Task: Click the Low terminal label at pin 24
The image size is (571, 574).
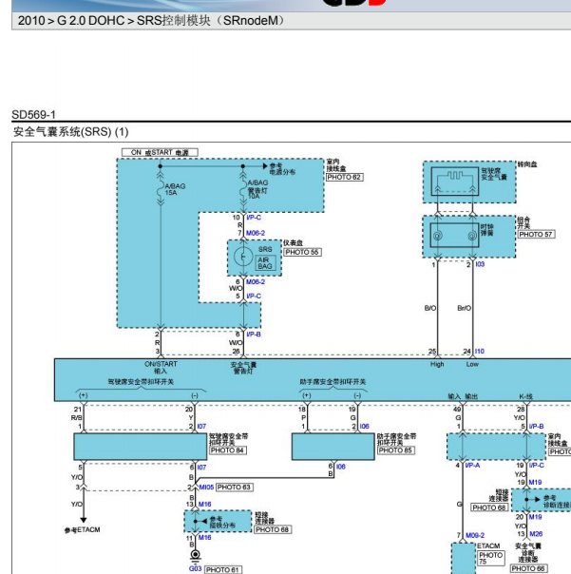Action: (x=472, y=364)
